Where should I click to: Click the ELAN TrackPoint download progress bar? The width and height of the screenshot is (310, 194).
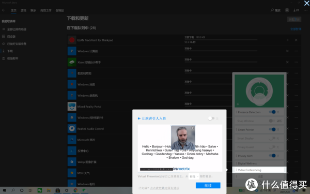(x=221, y=40)
